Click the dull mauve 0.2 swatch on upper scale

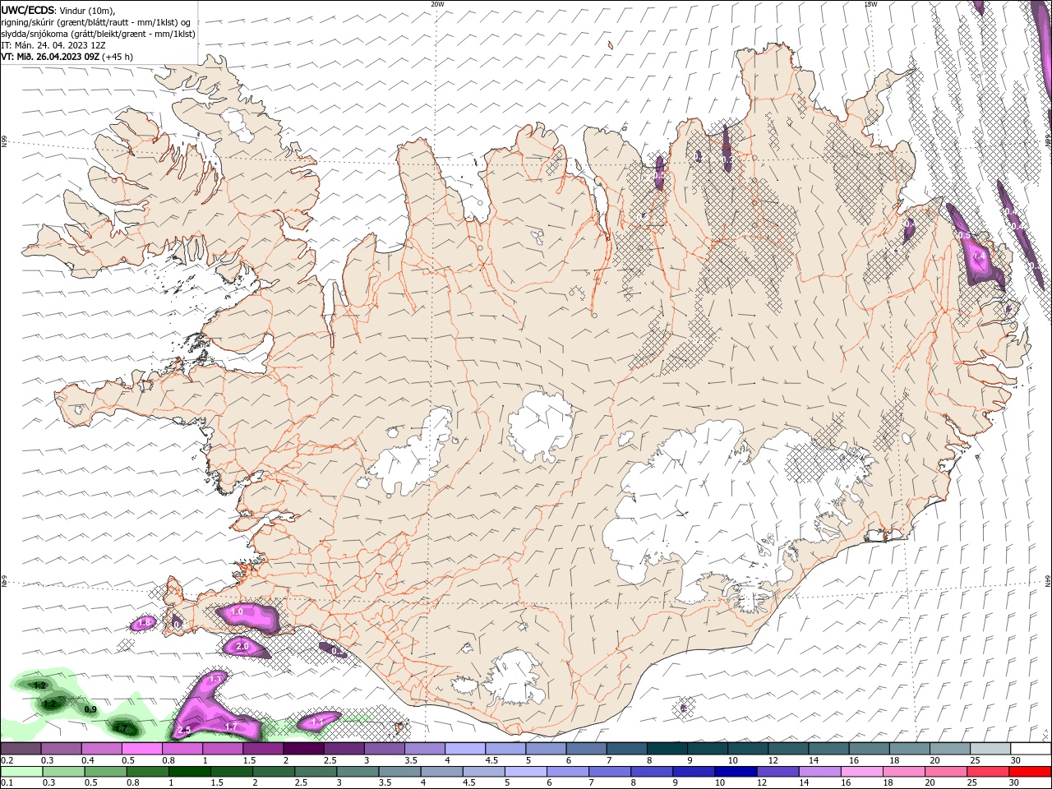pyautogui.click(x=22, y=749)
